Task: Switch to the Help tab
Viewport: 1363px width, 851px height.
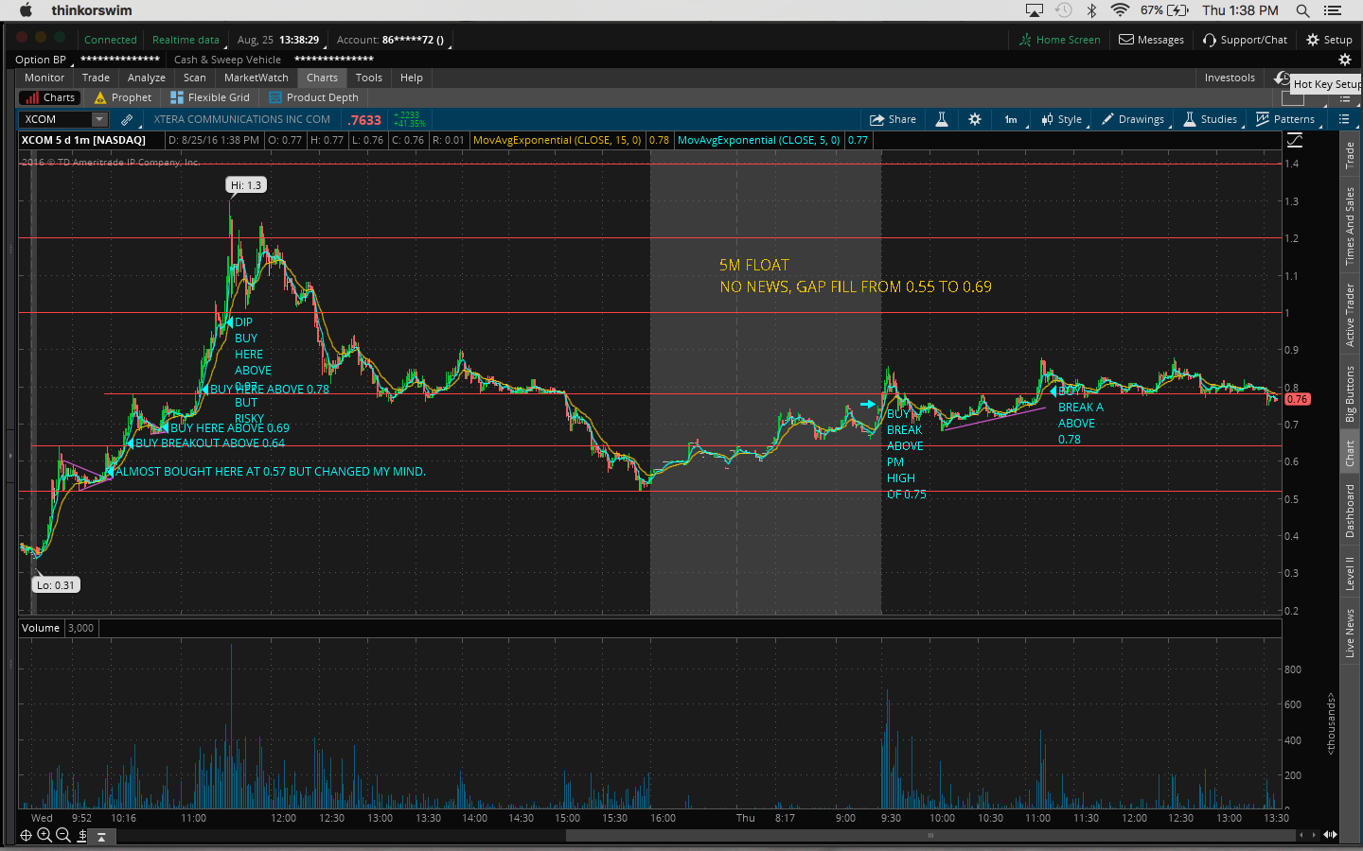Action: (x=412, y=78)
